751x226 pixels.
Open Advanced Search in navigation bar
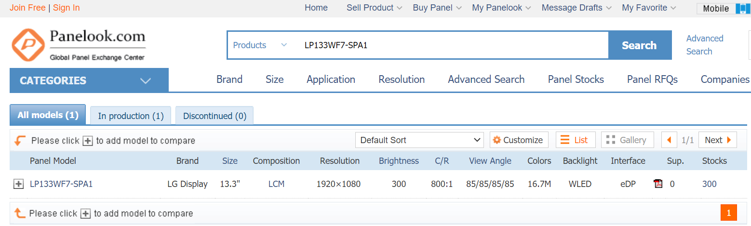[486, 80]
